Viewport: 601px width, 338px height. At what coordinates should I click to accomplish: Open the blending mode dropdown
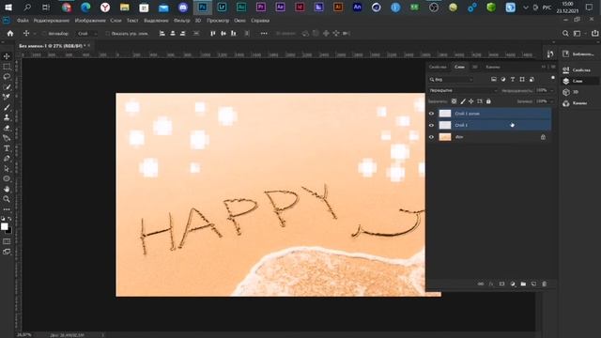pos(463,90)
